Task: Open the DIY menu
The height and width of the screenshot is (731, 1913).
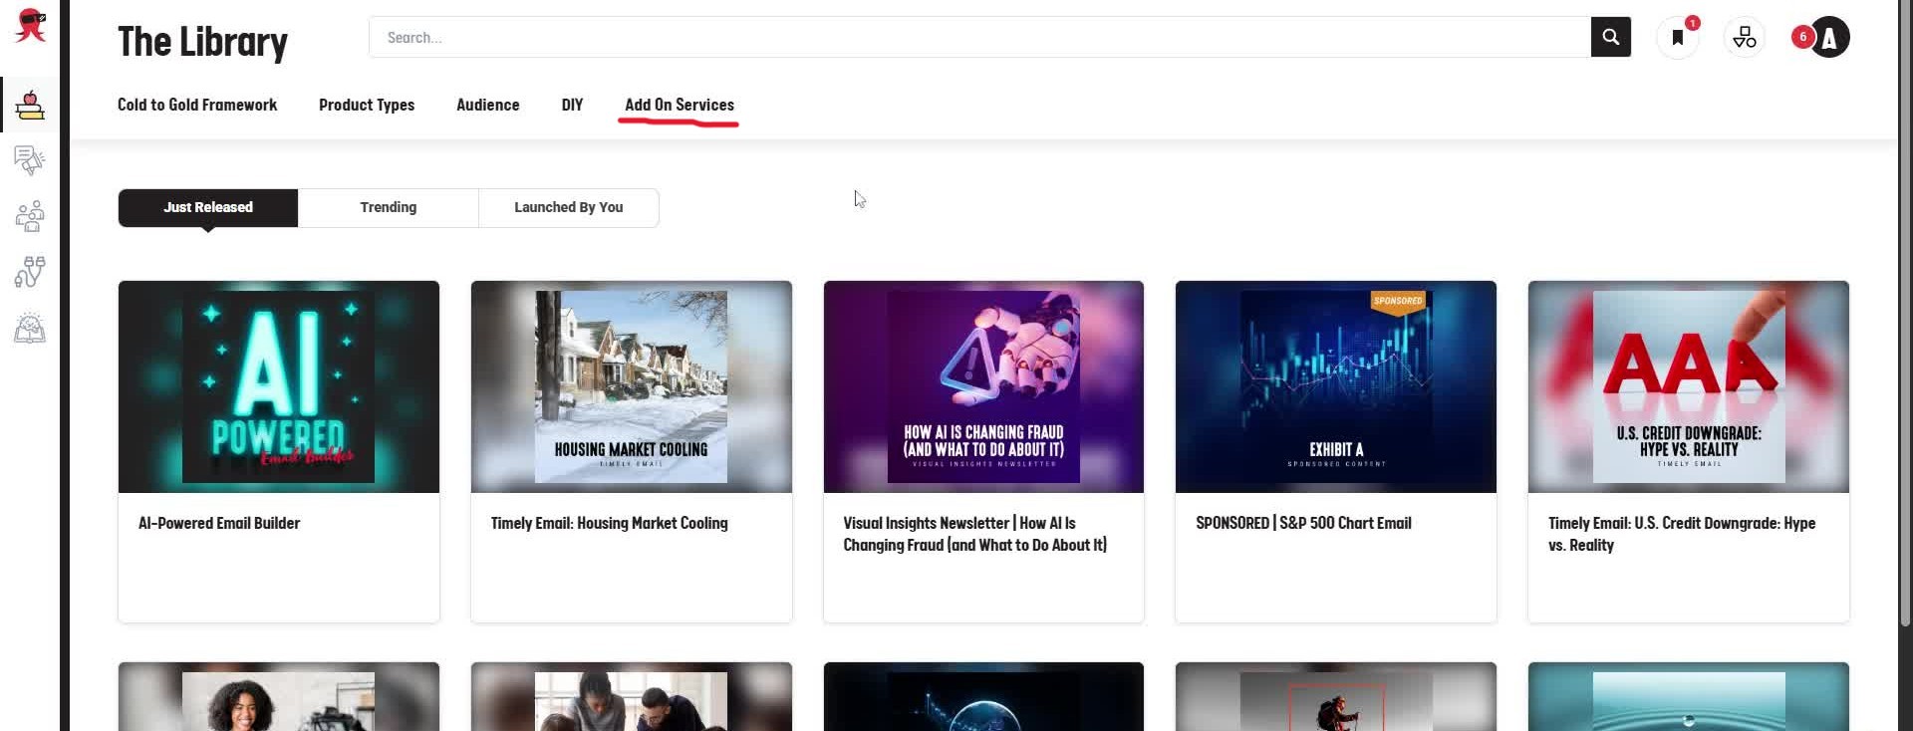Action: point(572,105)
